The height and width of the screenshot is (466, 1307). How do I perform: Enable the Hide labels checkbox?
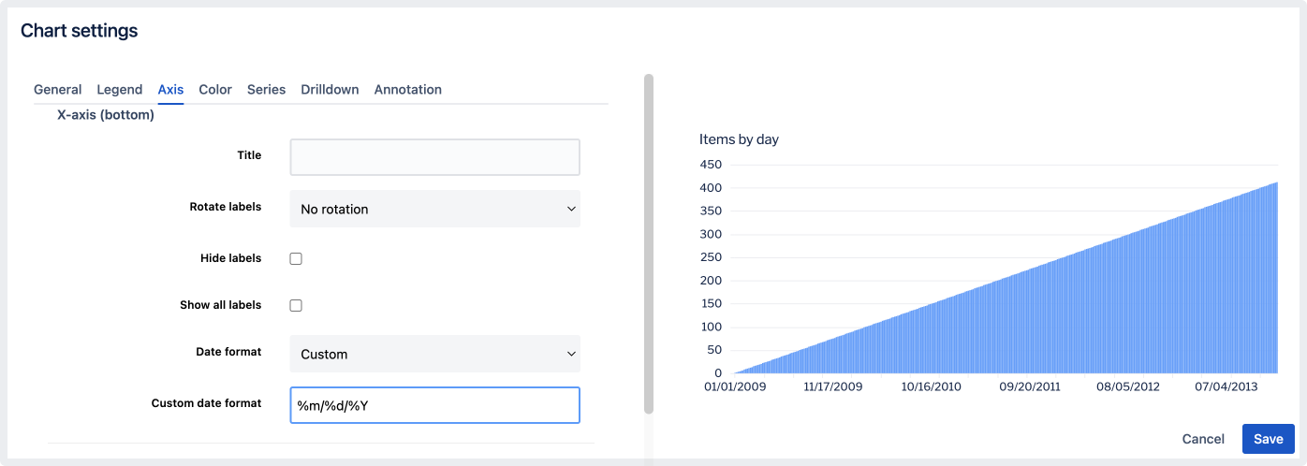click(296, 258)
